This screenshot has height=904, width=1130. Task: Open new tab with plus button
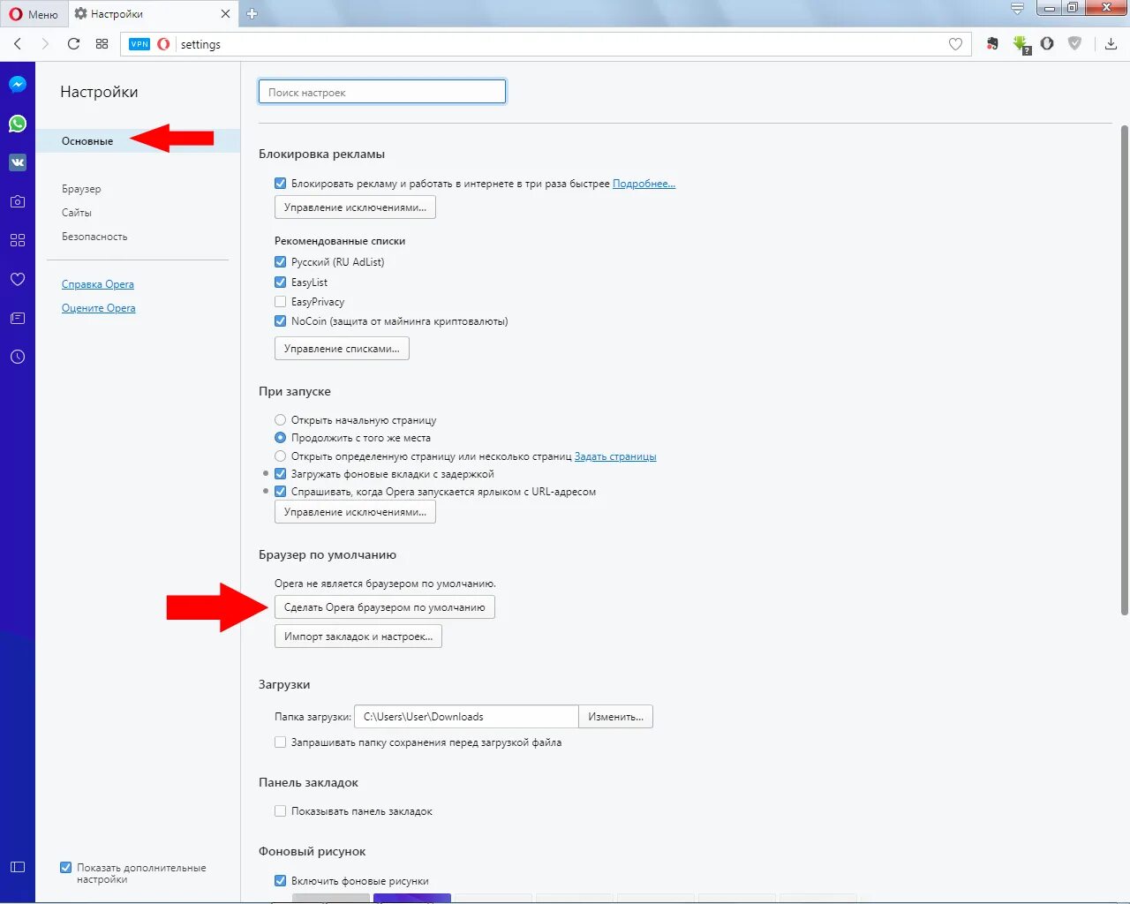coord(252,13)
